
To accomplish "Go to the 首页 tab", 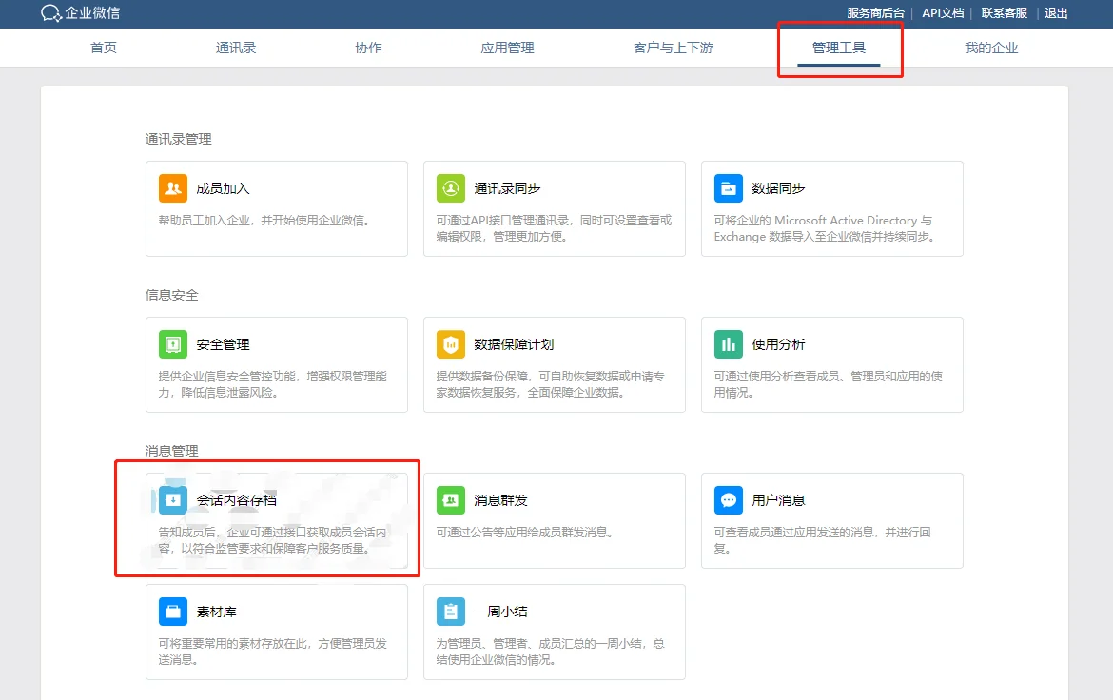I will pos(104,48).
